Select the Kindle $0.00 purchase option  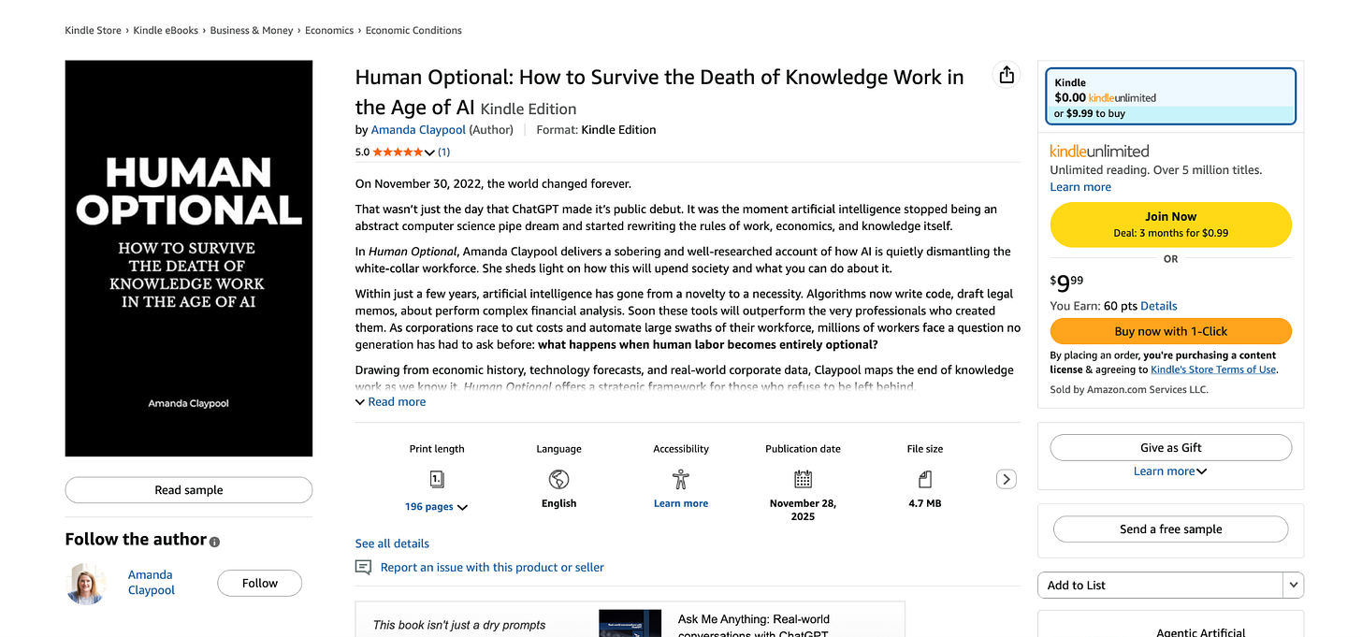pyautogui.click(x=1170, y=96)
